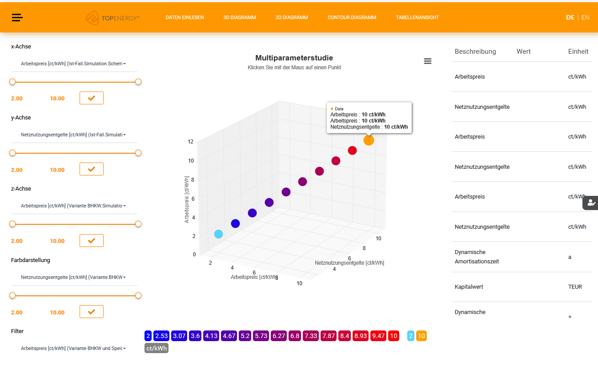This screenshot has width=598, height=366.
Task: Expand the y-Achse Netznutzungsentgelte dropdown
Action: [x=73, y=135]
